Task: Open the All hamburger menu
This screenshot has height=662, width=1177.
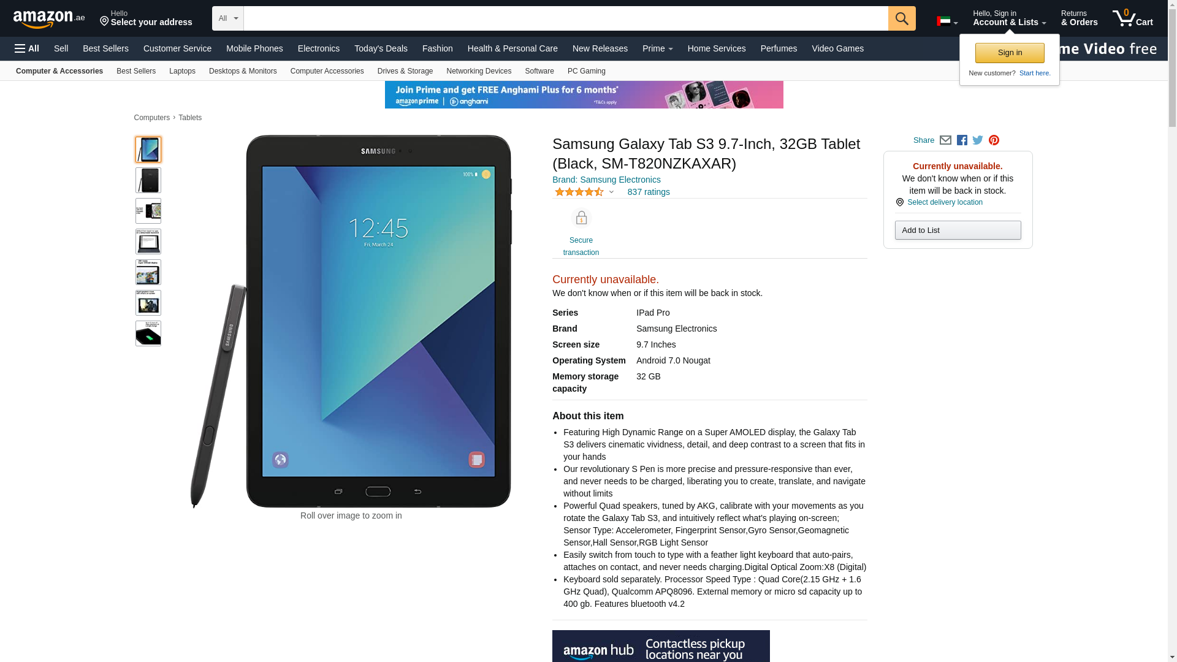Action: coord(27,48)
